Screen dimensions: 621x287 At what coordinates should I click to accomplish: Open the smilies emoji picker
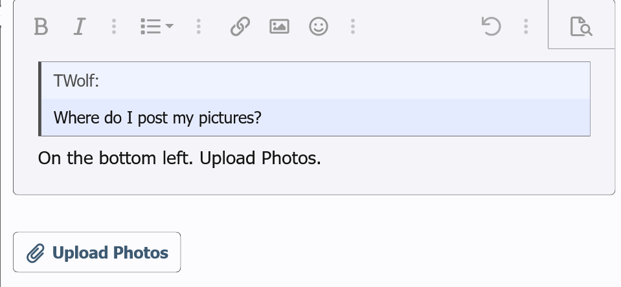point(318,27)
